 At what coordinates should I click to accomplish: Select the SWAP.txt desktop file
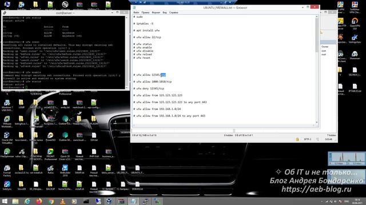point(79,170)
